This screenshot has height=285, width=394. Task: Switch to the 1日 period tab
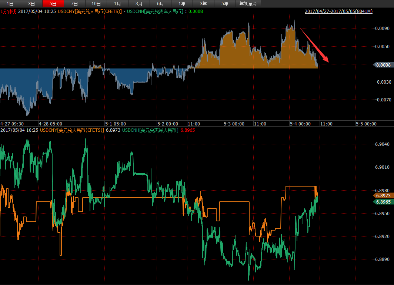10,4
